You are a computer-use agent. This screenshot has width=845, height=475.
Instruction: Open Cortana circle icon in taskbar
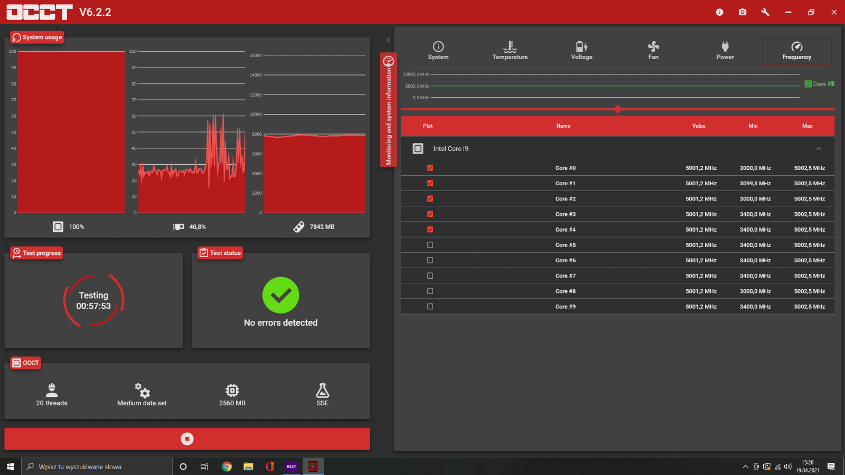pyautogui.click(x=183, y=467)
